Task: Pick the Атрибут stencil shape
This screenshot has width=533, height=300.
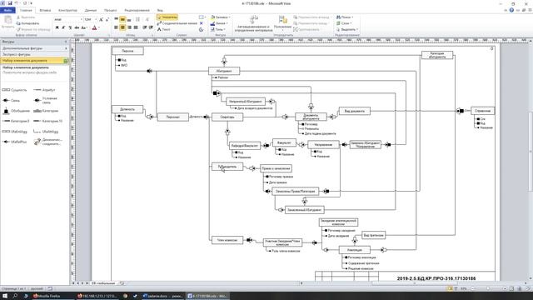Action: coord(44,90)
